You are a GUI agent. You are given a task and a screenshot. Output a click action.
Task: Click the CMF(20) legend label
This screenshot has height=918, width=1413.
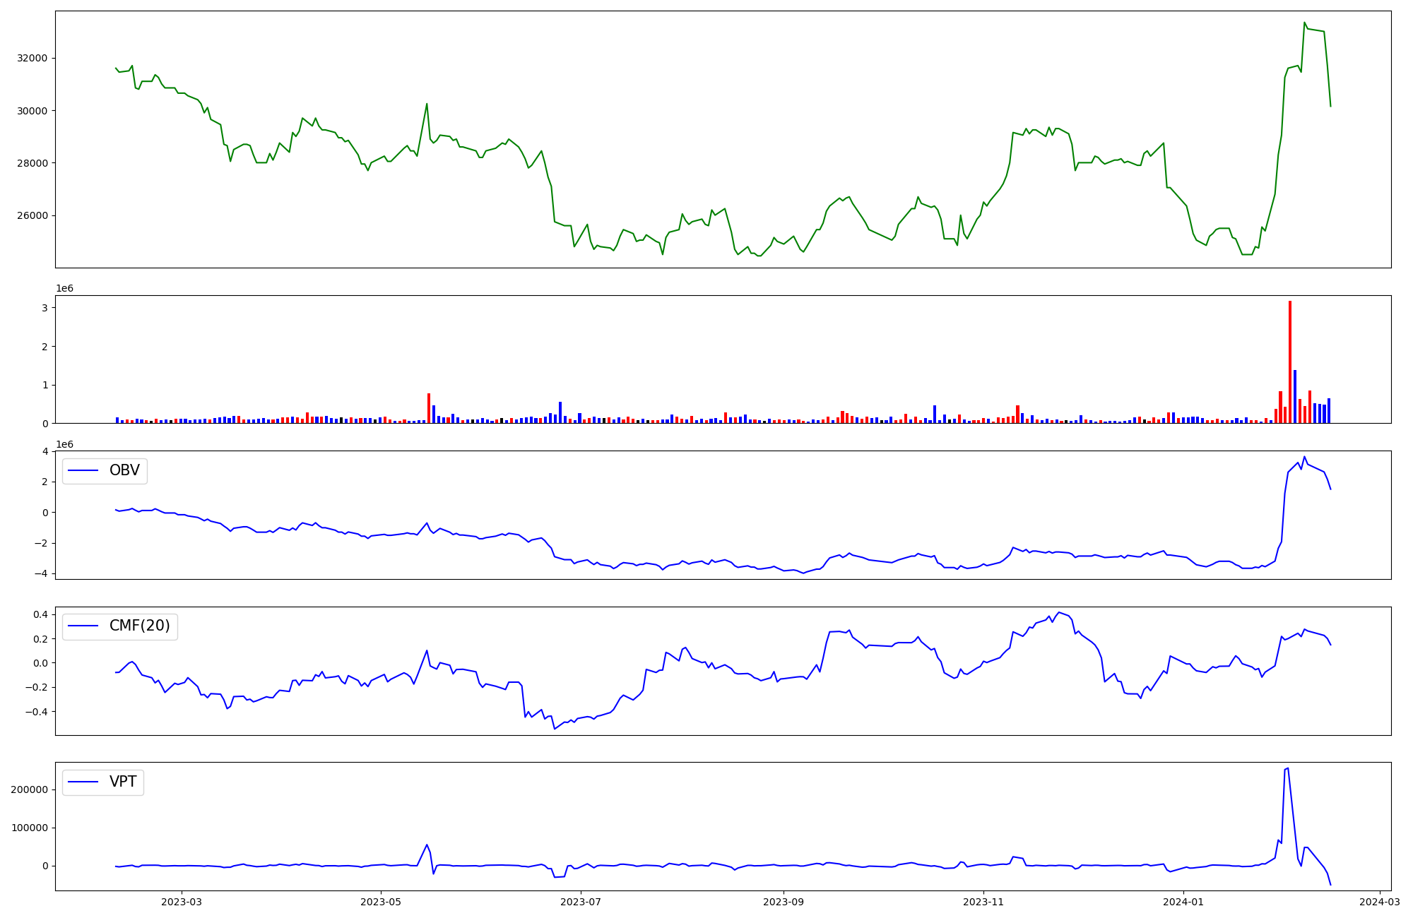(x=139, y=626)
